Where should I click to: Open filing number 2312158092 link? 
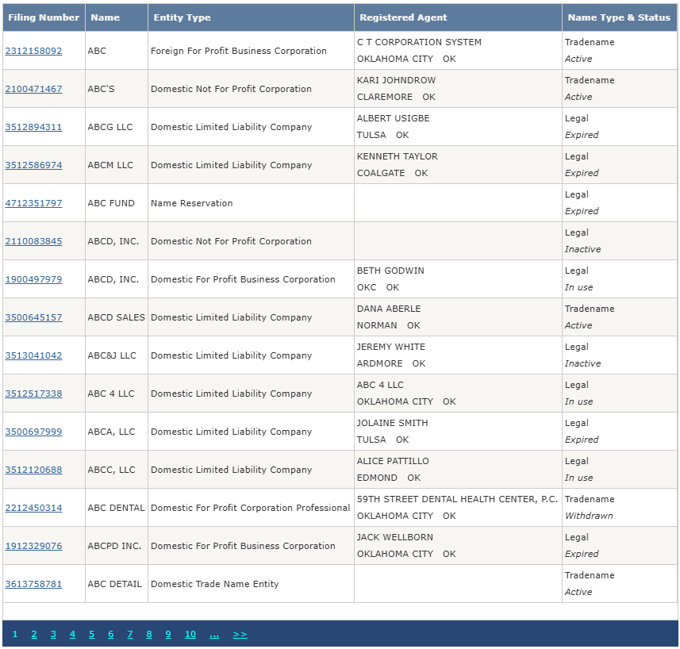[33, 51]
